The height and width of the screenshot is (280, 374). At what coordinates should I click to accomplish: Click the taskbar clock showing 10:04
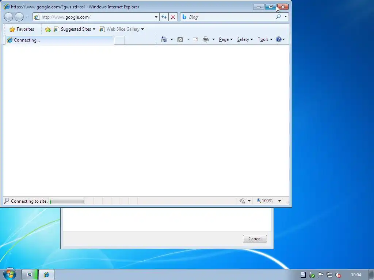click(x=356, y=275)
